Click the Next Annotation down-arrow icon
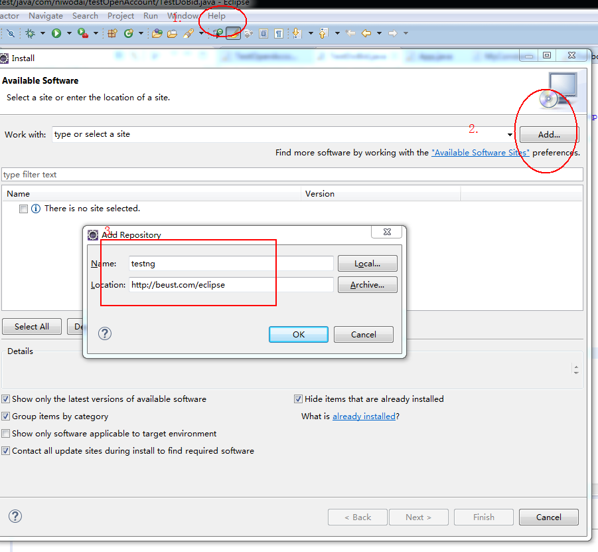Screen dimensions: 598x552 297,34
